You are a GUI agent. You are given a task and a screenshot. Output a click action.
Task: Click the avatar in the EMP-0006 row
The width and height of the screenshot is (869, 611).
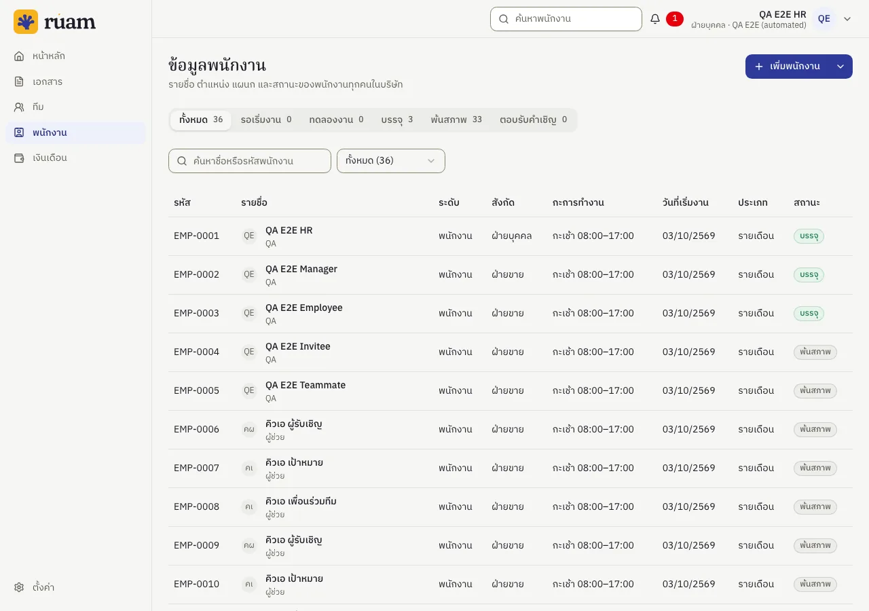(249, 430)
